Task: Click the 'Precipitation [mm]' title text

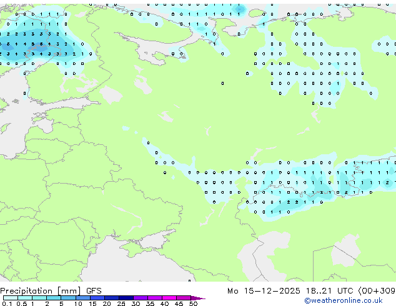Action: point(41,291)
